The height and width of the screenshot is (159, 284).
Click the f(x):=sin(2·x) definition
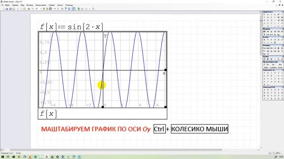(x=71, y=27)
